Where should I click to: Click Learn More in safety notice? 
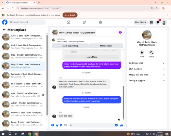tap(92, 57)
